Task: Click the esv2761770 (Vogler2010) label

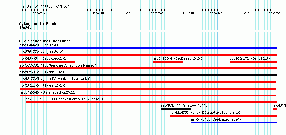Action: pos(41,52)
